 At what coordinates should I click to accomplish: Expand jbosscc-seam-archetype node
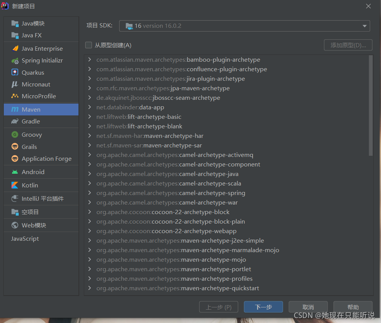coord(90,98)
